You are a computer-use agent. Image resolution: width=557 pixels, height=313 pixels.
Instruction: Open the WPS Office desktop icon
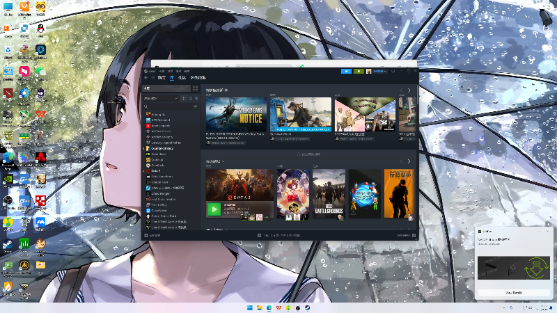pyautogui.click(x=40, y=115)
